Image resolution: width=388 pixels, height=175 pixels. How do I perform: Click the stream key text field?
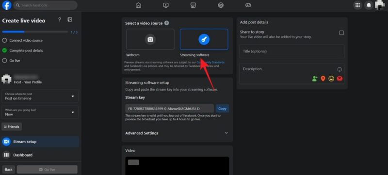tap(169, 109)
